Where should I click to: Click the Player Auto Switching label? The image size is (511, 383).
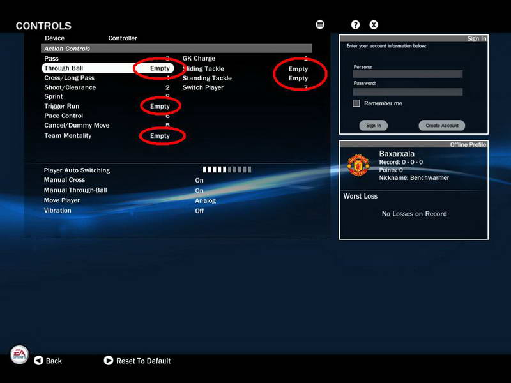(x=77, y=170)
